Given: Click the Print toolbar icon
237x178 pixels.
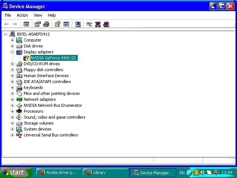Looking at the screenshot, I should point(46,24).
